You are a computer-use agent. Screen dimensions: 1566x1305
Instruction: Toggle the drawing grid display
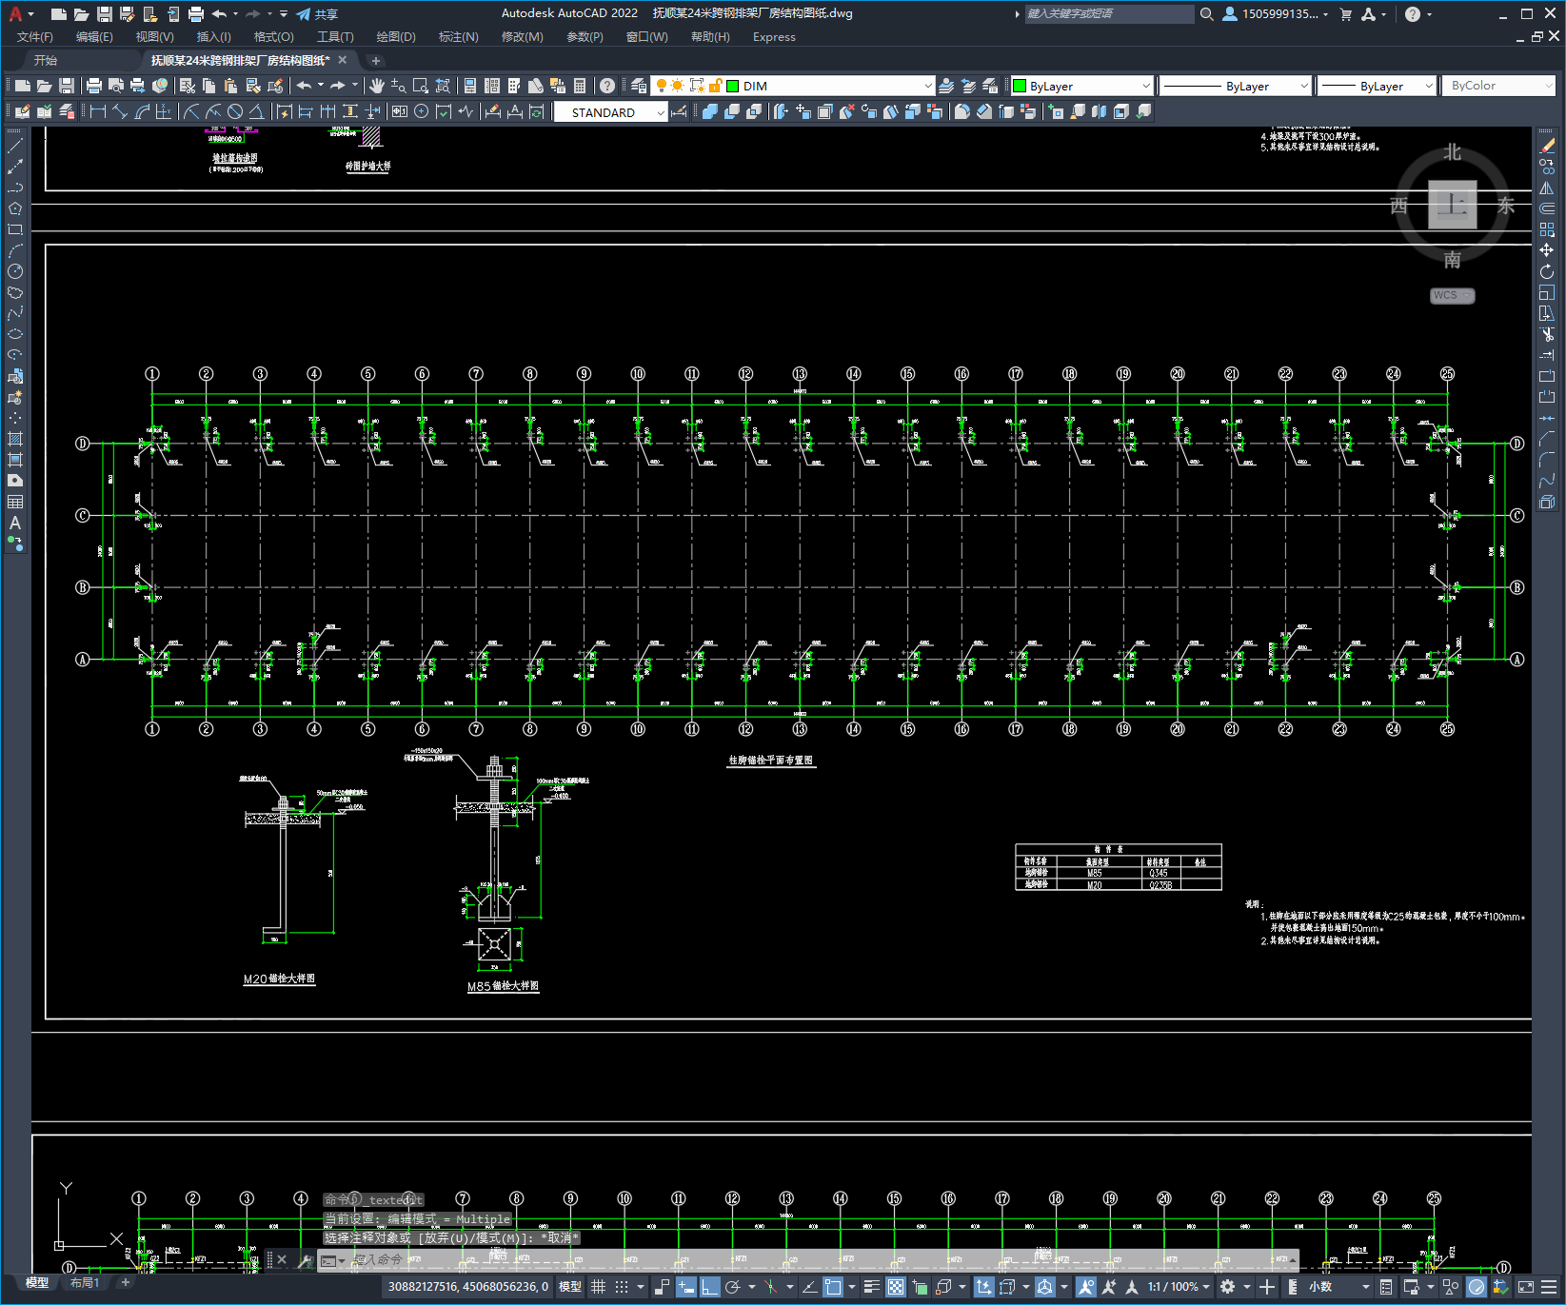pos(598,1287)
